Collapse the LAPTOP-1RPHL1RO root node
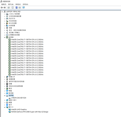The height and width of the screenshot is (117, 121). pos(2,12)
